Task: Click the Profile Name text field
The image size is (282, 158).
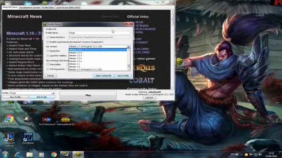Action: click(100, 33)
